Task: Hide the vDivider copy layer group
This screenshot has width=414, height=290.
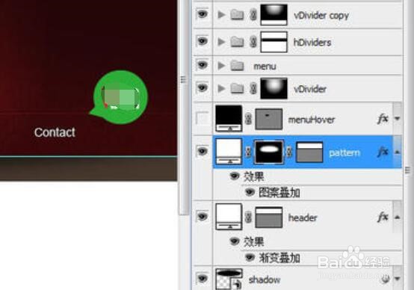Action: [203, 14]
